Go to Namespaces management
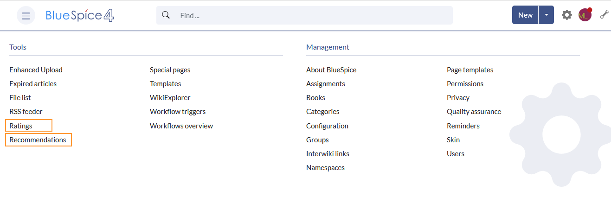The height and width of the screenshot is (197, 611). 325,167
